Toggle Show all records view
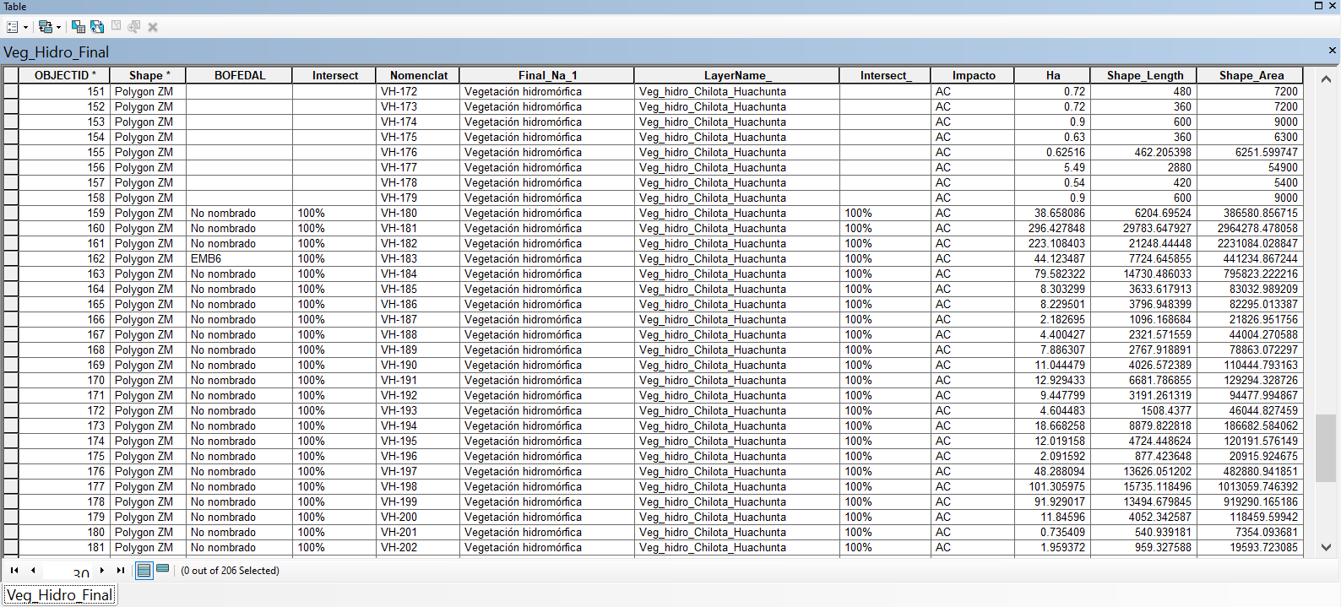The height and width of the screenshot is (607, 1341). pyautogui.click(x=144, y=571)
